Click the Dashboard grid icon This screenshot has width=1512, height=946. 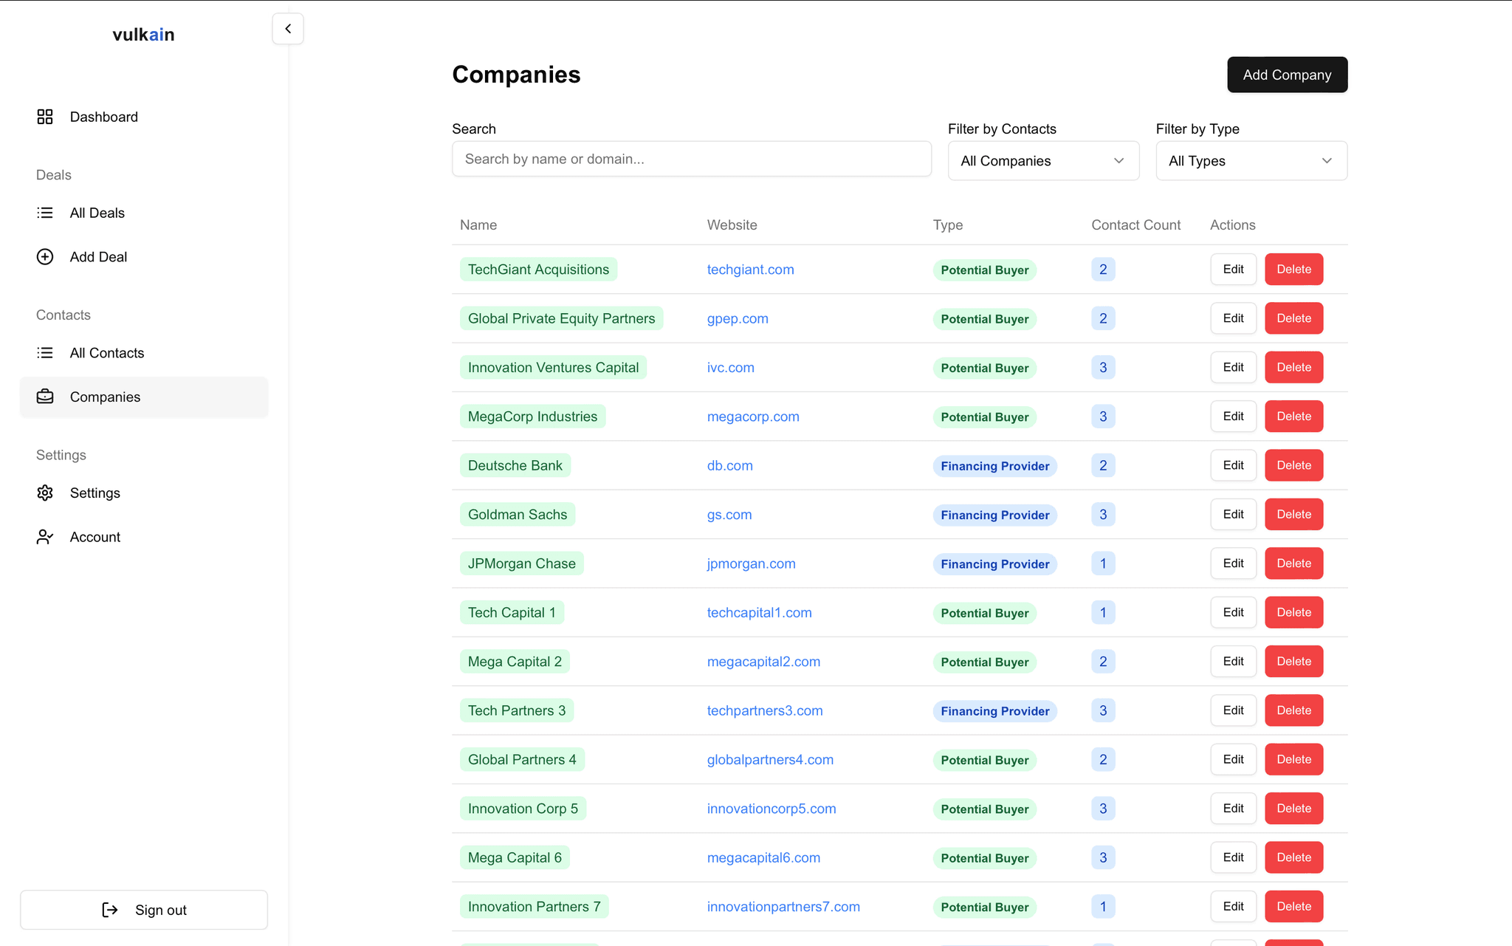coord(45,117)
